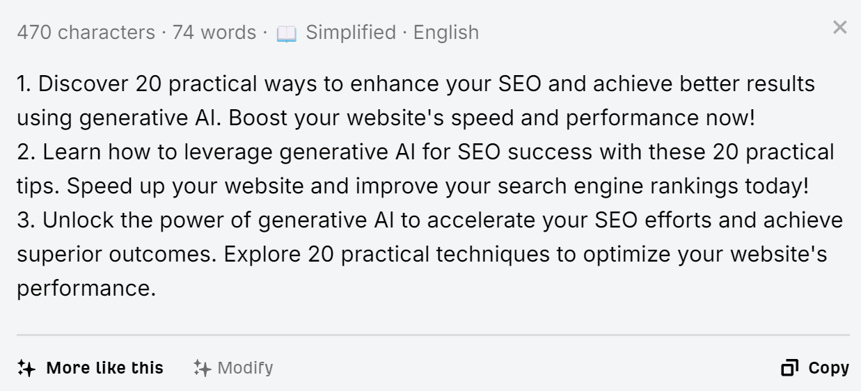Click the overlapping squares Copy icon
The width and height of the screenshot is (861, 391).
click(x=789, y=368)
